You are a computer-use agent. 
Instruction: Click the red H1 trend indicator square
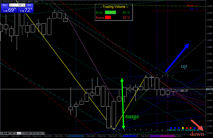(x=187, y=128)
